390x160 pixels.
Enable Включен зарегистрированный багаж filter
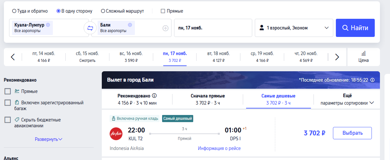click(x=8, y=103)
